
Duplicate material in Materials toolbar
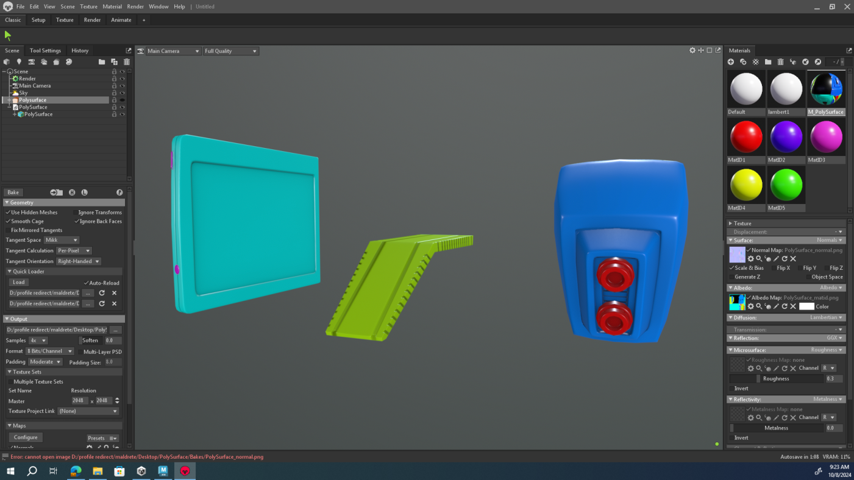click(x=743, y=62)
